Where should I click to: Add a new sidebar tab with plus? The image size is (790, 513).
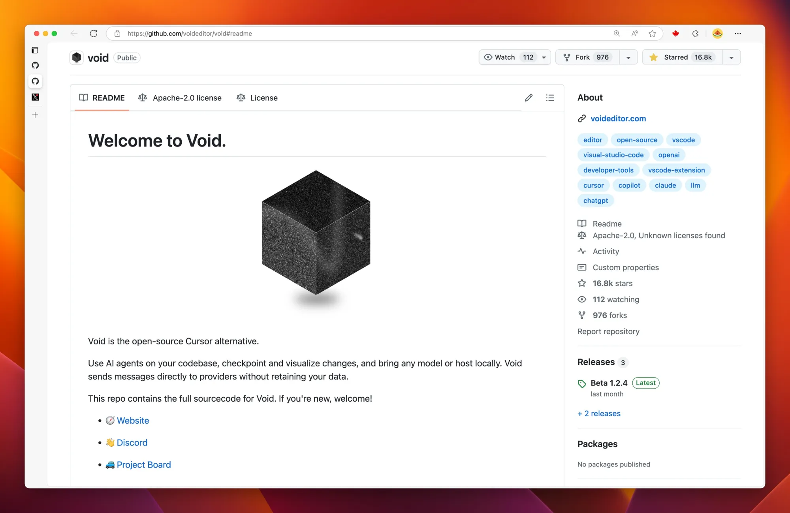(35, 115)
